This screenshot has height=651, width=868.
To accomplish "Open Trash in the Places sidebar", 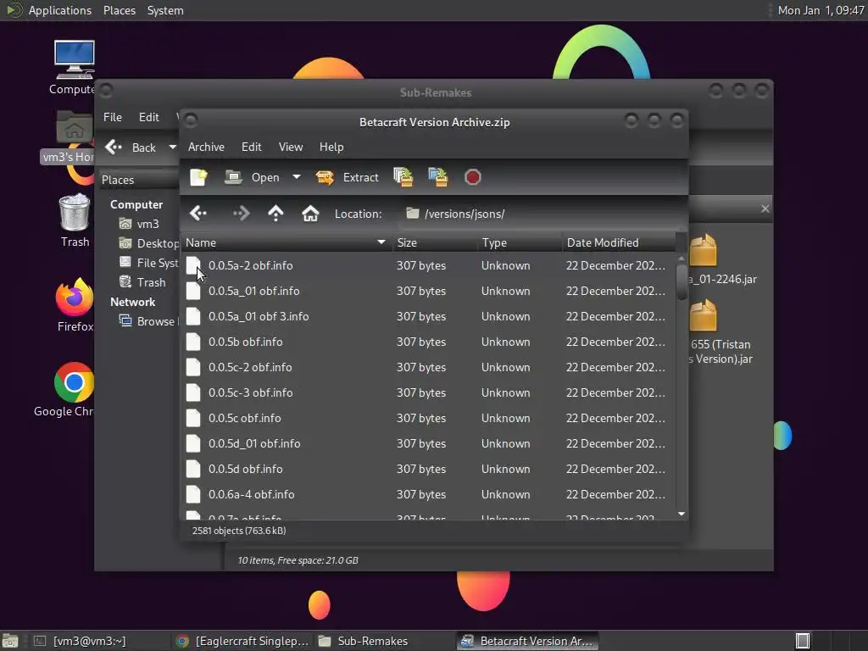I will click(142, 282).
